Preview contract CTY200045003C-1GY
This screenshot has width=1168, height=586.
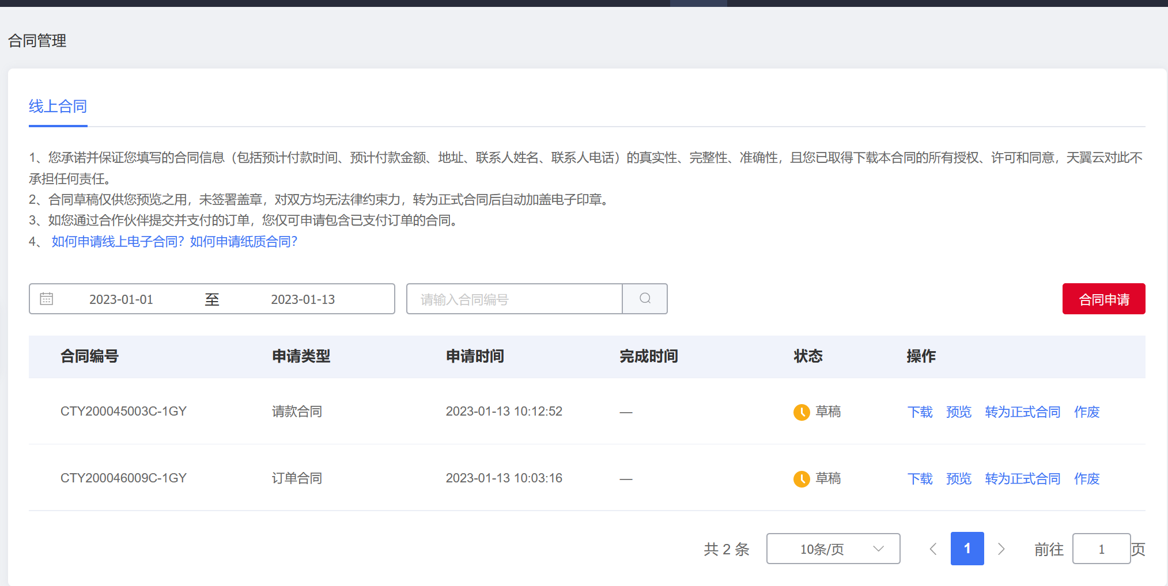point(958,412)
